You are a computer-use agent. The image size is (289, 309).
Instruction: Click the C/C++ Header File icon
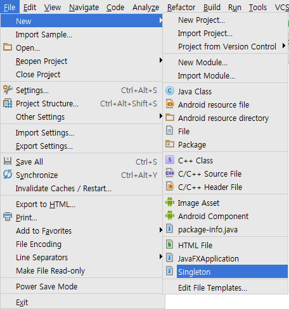(170, 187)
